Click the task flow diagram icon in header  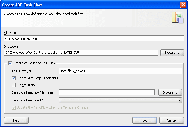[x=178, y=17]
